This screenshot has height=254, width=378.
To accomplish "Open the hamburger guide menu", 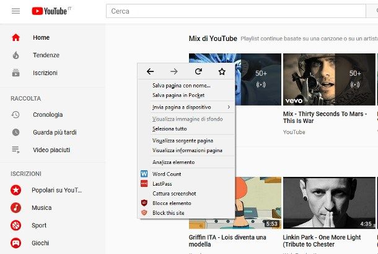I will coord(15,11).
